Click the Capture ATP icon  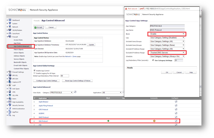pyautogui.click(x=10, y=82)
